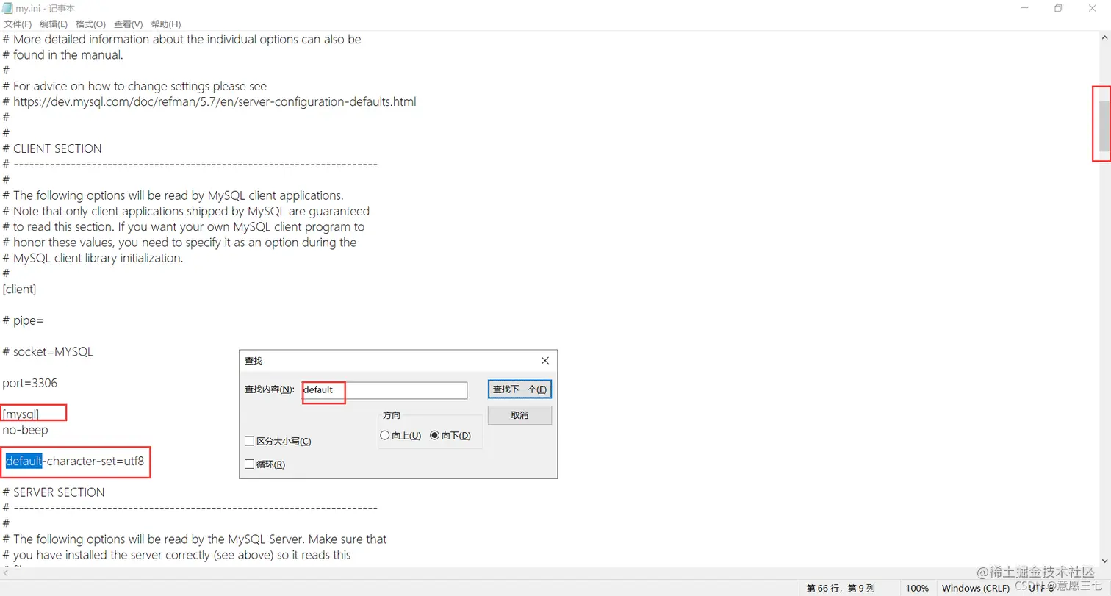The width and height of the screenshot is (1111, 596).
Task: Click 第 66 行，第 9 列 status entry
Action: tap(841, 588)
